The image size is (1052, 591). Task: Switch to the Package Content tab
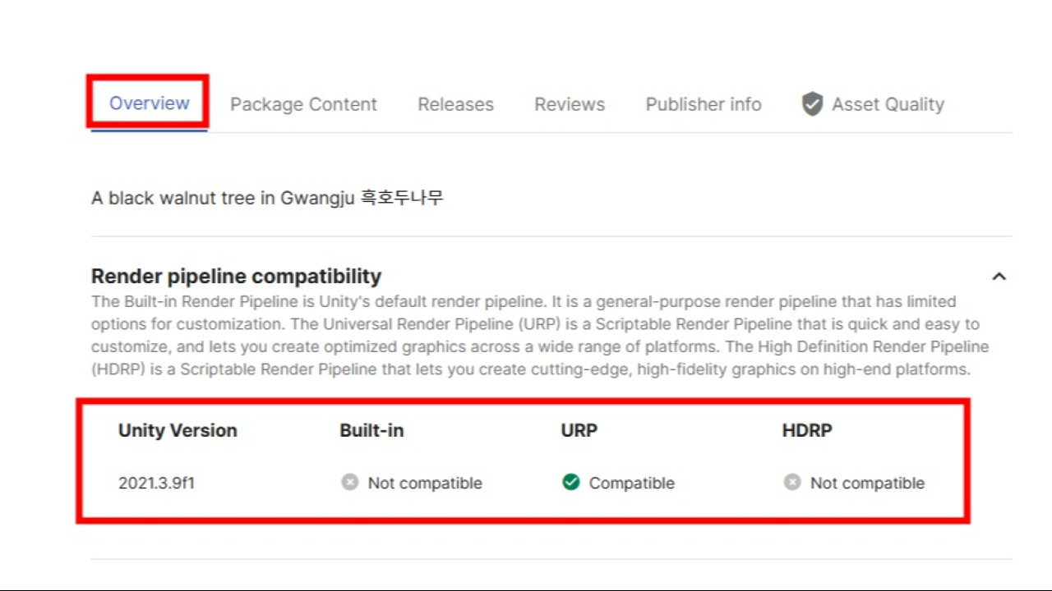(303, 104)
